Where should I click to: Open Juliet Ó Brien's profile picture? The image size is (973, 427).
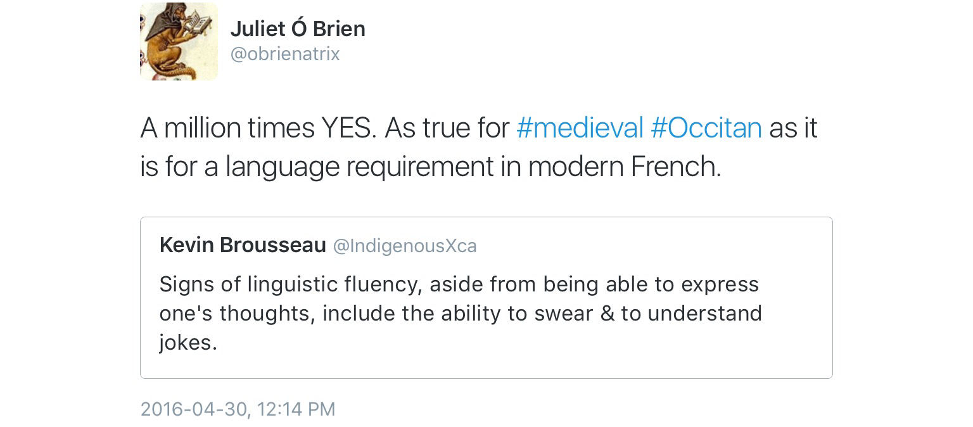[179, 42]
